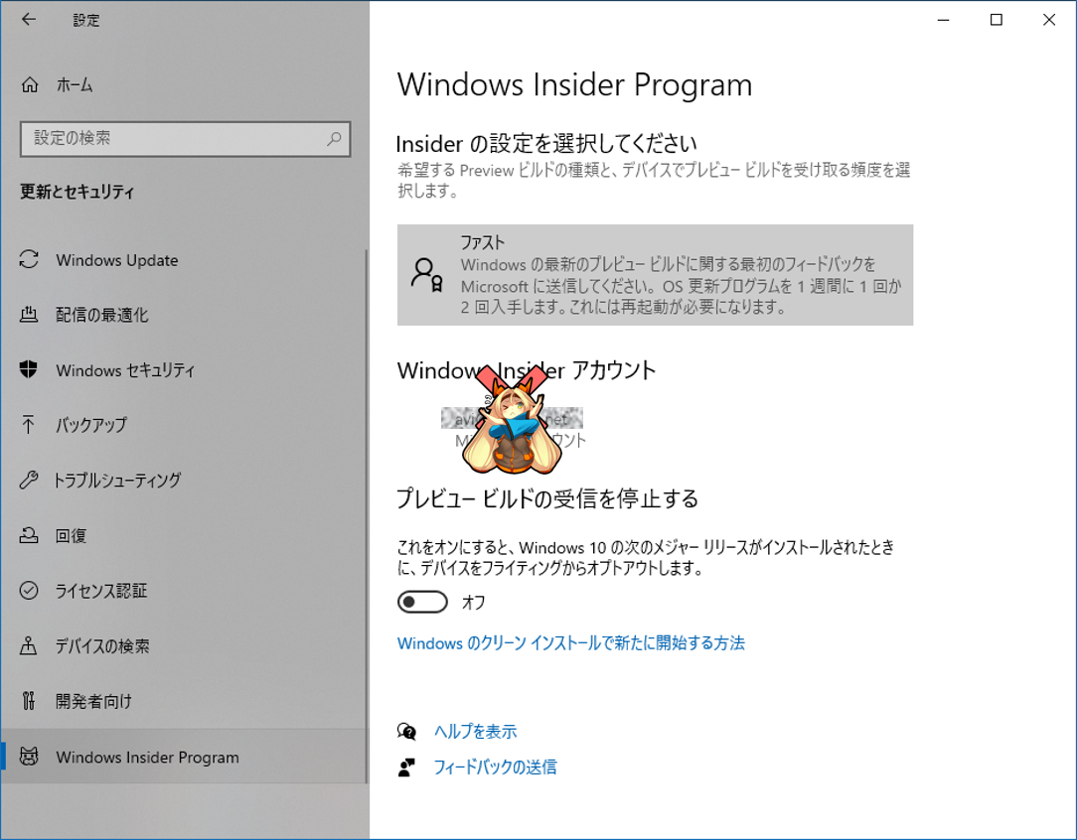The image size is (1077, 840).
Task: Open Windows セキュリティ section
Action: tap(184, 370)
